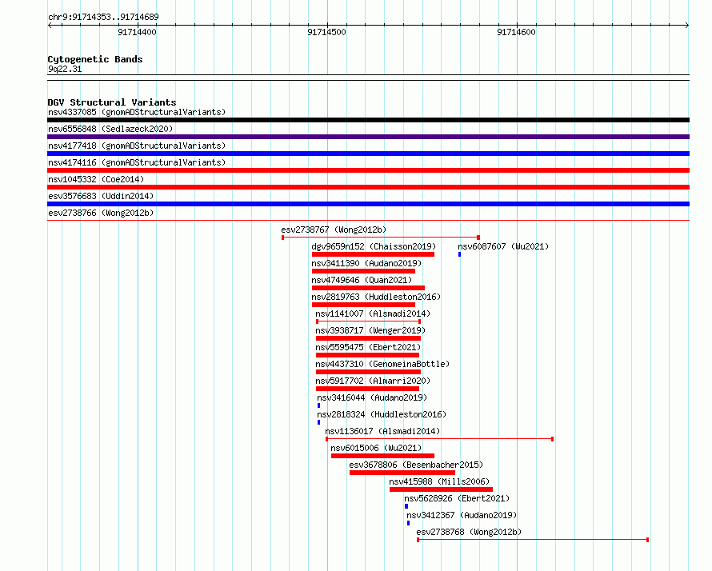Image resolution: width=712 pixels, height=571 pixels.
Task: Click the red nsv6015006 Wu2021 bar
Action: [x=382, y=456]
